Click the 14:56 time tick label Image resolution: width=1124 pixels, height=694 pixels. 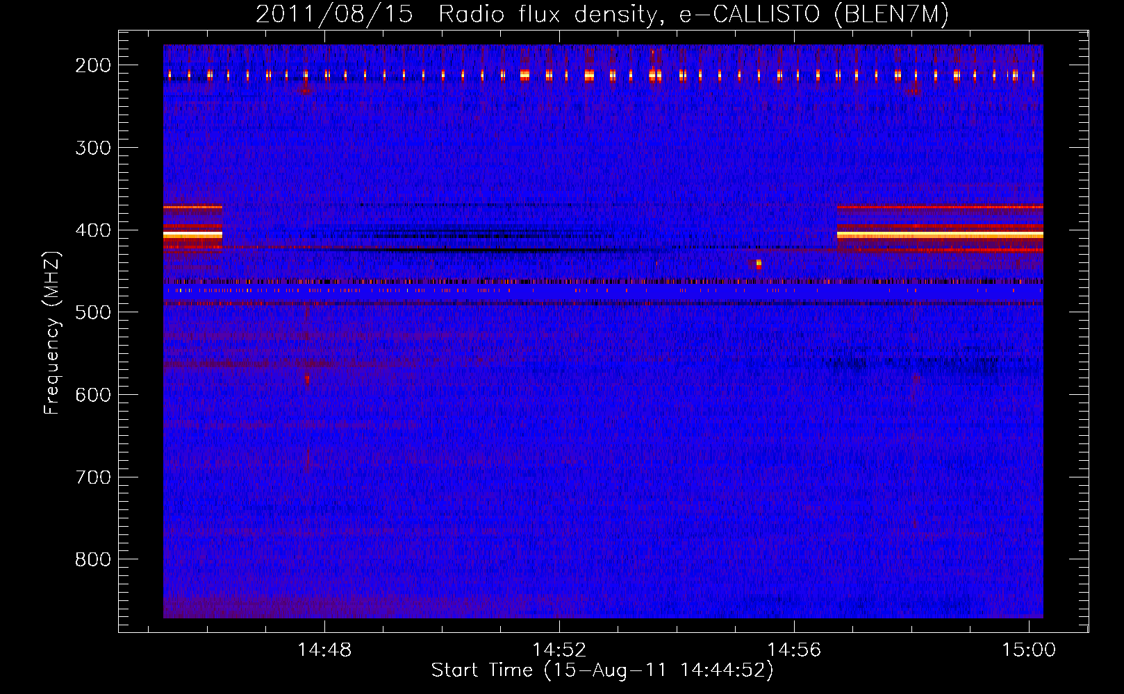click(x=794, y=650)
